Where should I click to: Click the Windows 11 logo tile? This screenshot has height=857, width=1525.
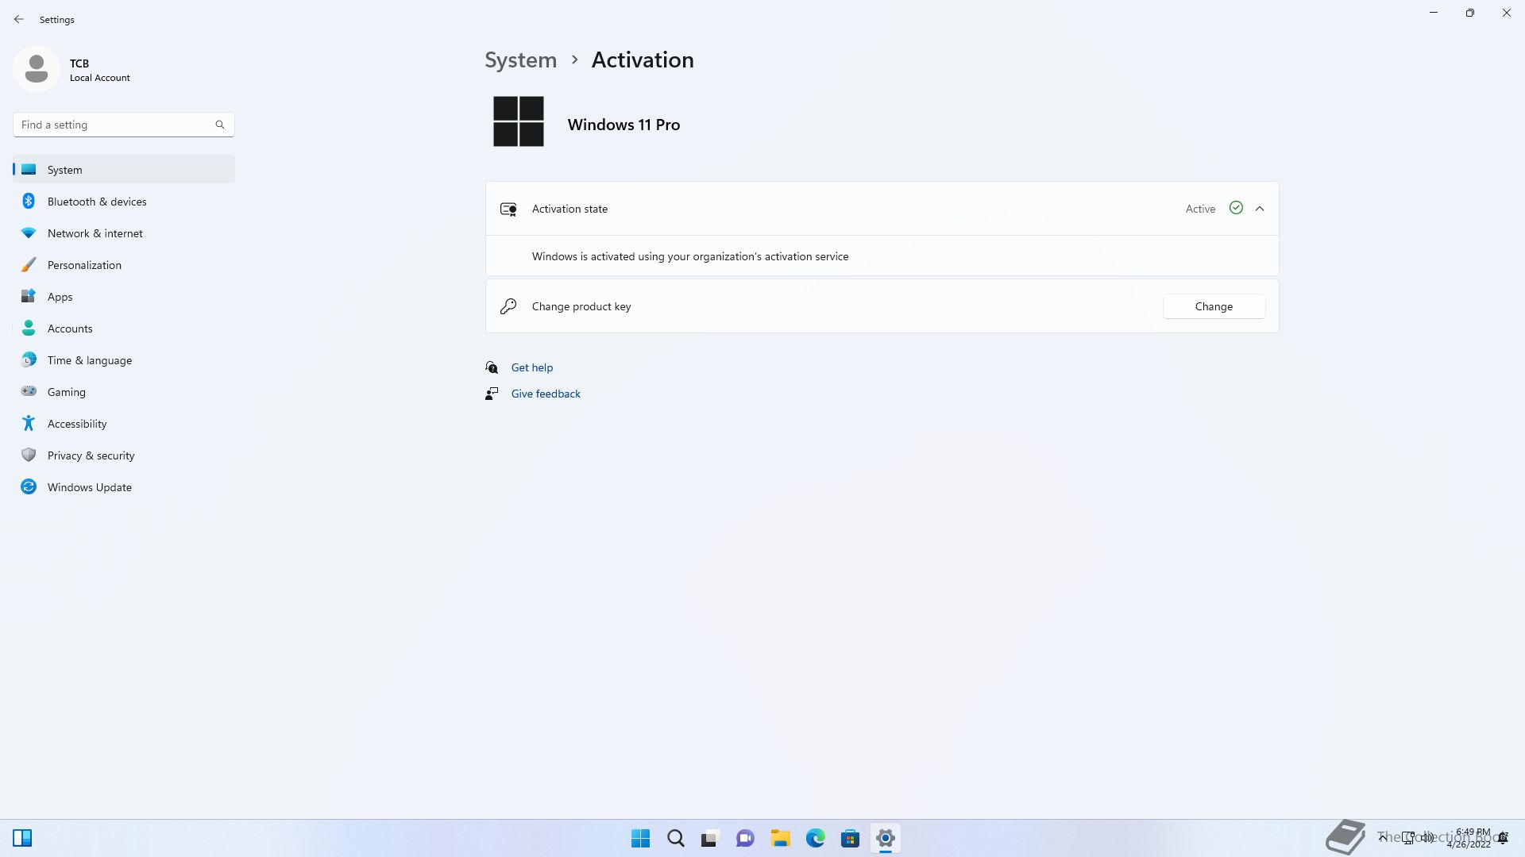coord(519,121)
